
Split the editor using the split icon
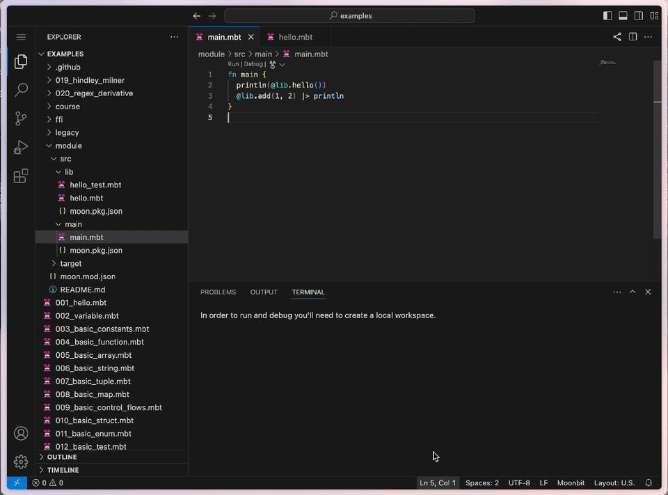click(x=633, y=37)
